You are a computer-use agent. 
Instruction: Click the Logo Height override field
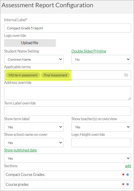click(x=101, y=143)
